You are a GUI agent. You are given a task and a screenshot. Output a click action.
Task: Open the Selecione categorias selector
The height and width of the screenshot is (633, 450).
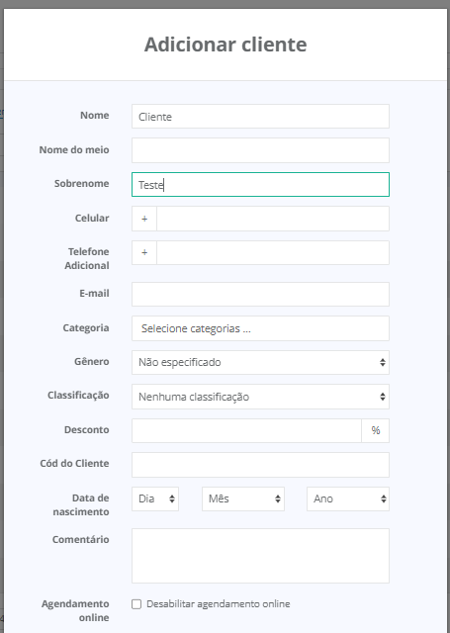[x=260, y=328]
